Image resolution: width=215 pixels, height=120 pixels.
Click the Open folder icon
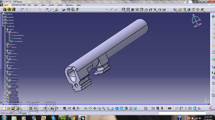[9, 108]
